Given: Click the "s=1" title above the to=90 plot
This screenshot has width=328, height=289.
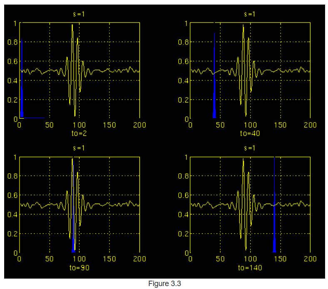Looking at the screenshot, I should (79, 148).
